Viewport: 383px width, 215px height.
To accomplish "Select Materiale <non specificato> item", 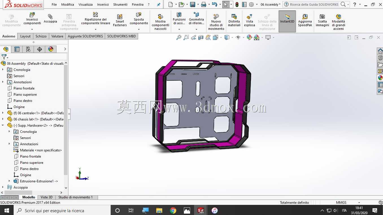I will coord(41,150).
